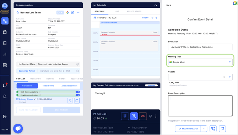Viewport: 238px width, 135px height.
Task: Click the flag icon beside Meeting Created
Action: click(222, 129)
